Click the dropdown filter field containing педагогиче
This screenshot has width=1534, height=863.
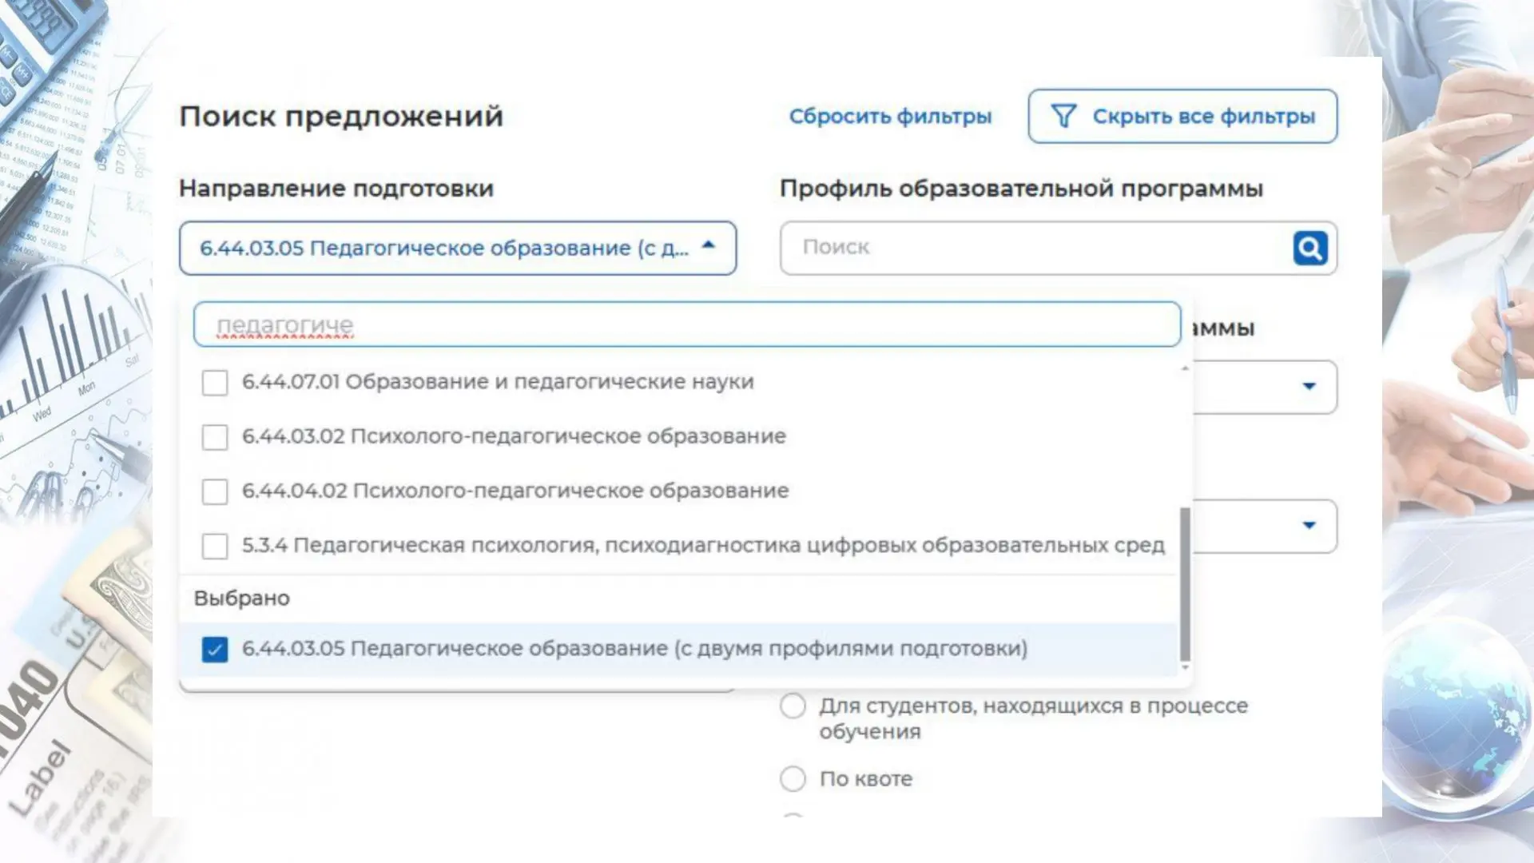[687, 324]
